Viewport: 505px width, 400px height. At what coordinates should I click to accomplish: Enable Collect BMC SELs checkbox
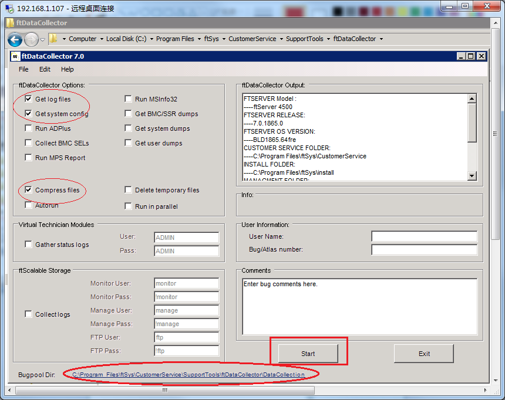[x=28, y=143]
